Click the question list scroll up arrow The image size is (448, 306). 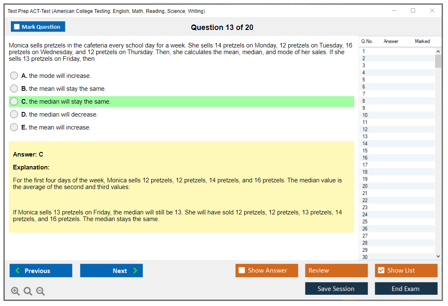[438, 51]
